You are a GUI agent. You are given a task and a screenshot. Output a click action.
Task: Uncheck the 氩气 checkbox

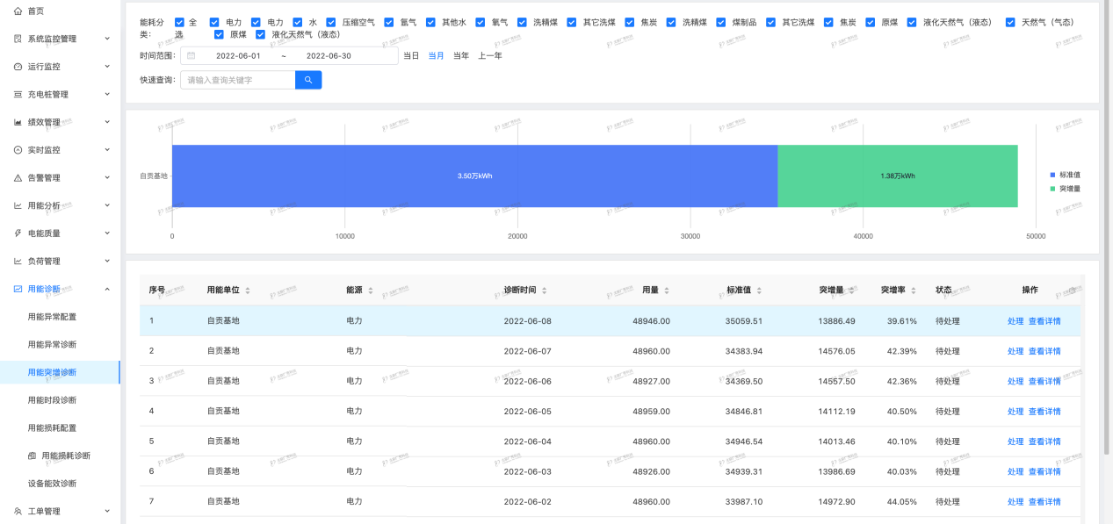(389, 22)
